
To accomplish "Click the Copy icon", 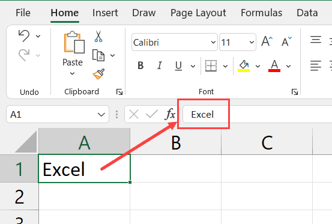I will (x=98, y=55).
